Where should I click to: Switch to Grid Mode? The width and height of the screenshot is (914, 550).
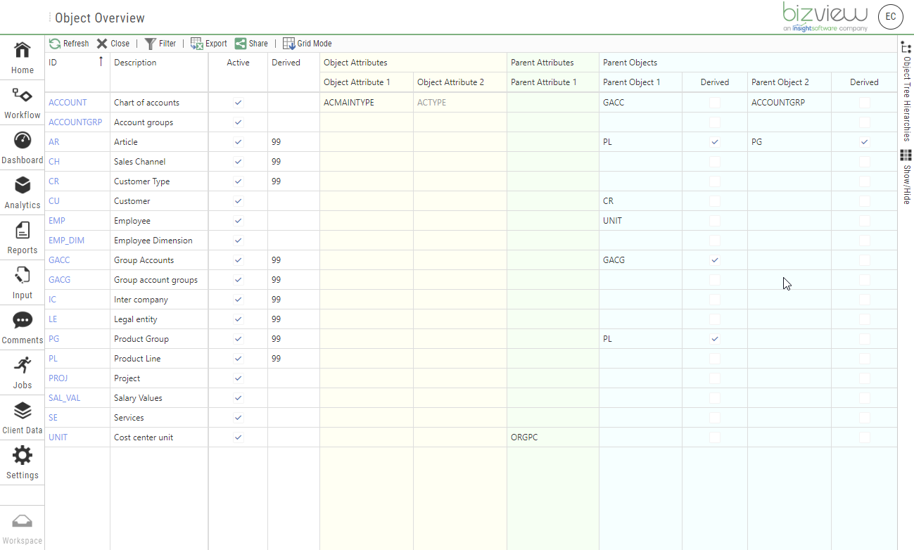click(307, 43)
